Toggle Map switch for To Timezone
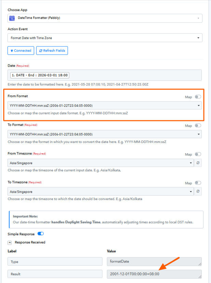This screenshot has height=283, width=211. tap(198, 183)
